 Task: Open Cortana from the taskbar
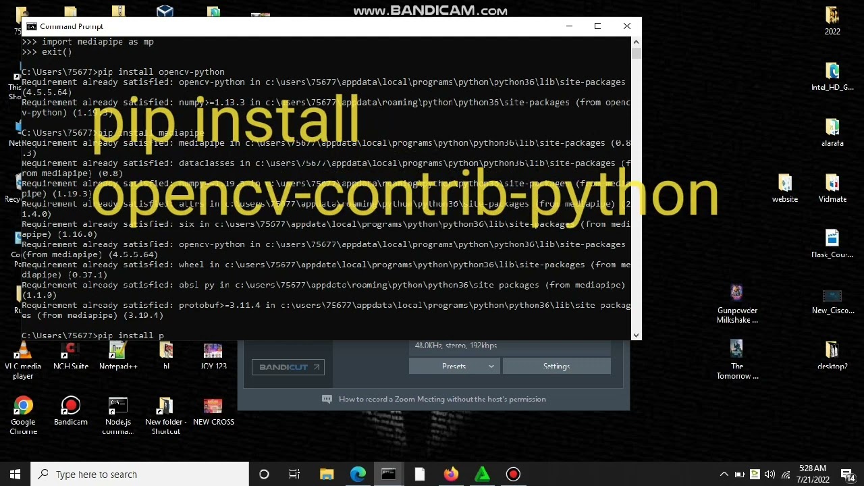click(x=264, y=474)
